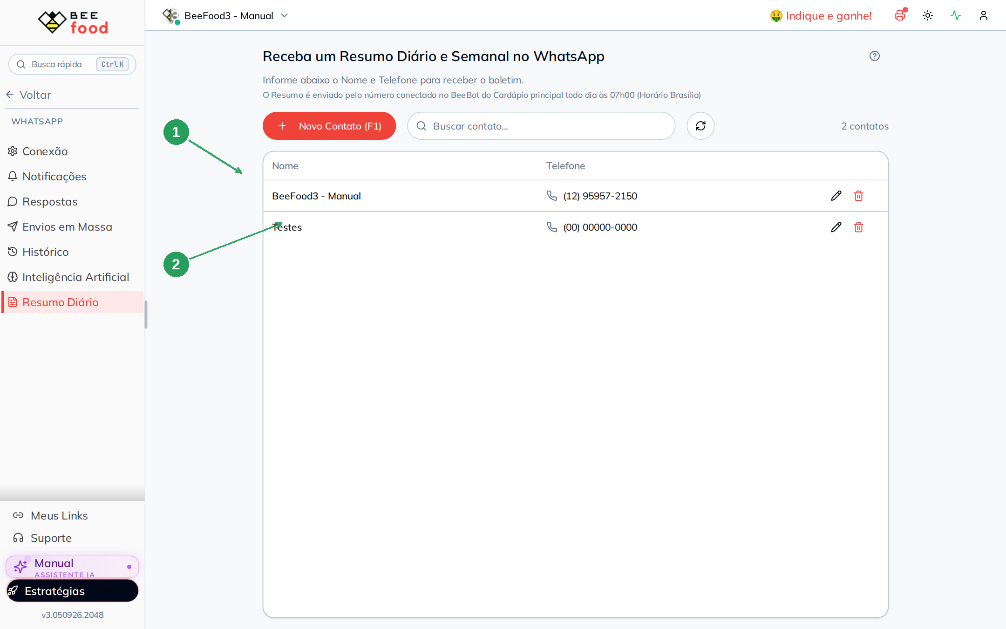Open the printer notifications icon
The width and height of the screenshot is (1006, 629).
(900, 15)
